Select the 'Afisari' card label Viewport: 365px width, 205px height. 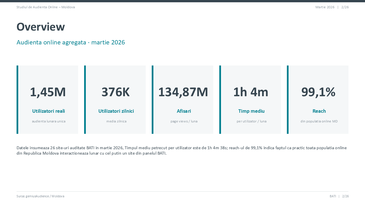tap(184, 111)
